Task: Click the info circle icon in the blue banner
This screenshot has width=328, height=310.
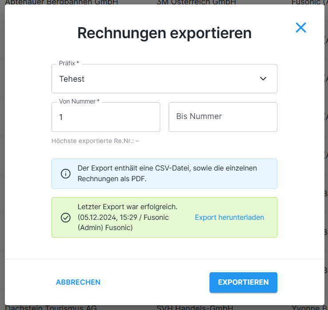Action: 66,174
